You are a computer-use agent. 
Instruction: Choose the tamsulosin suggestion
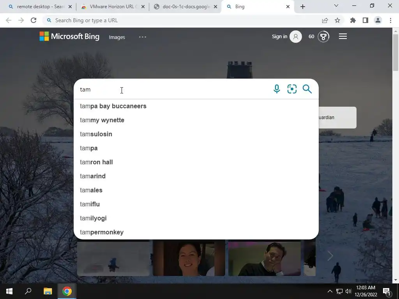(x=196, y=134)
